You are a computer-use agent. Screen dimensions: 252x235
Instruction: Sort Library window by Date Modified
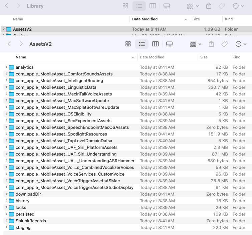click(x=160, y=19)
